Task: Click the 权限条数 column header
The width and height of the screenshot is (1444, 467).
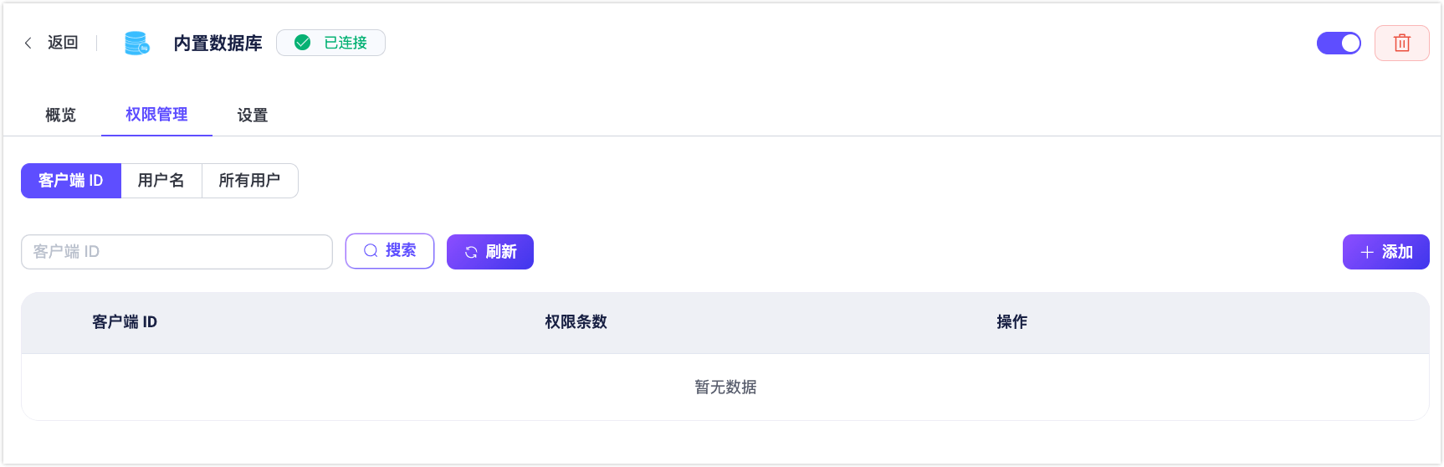Action: [576, 322]
